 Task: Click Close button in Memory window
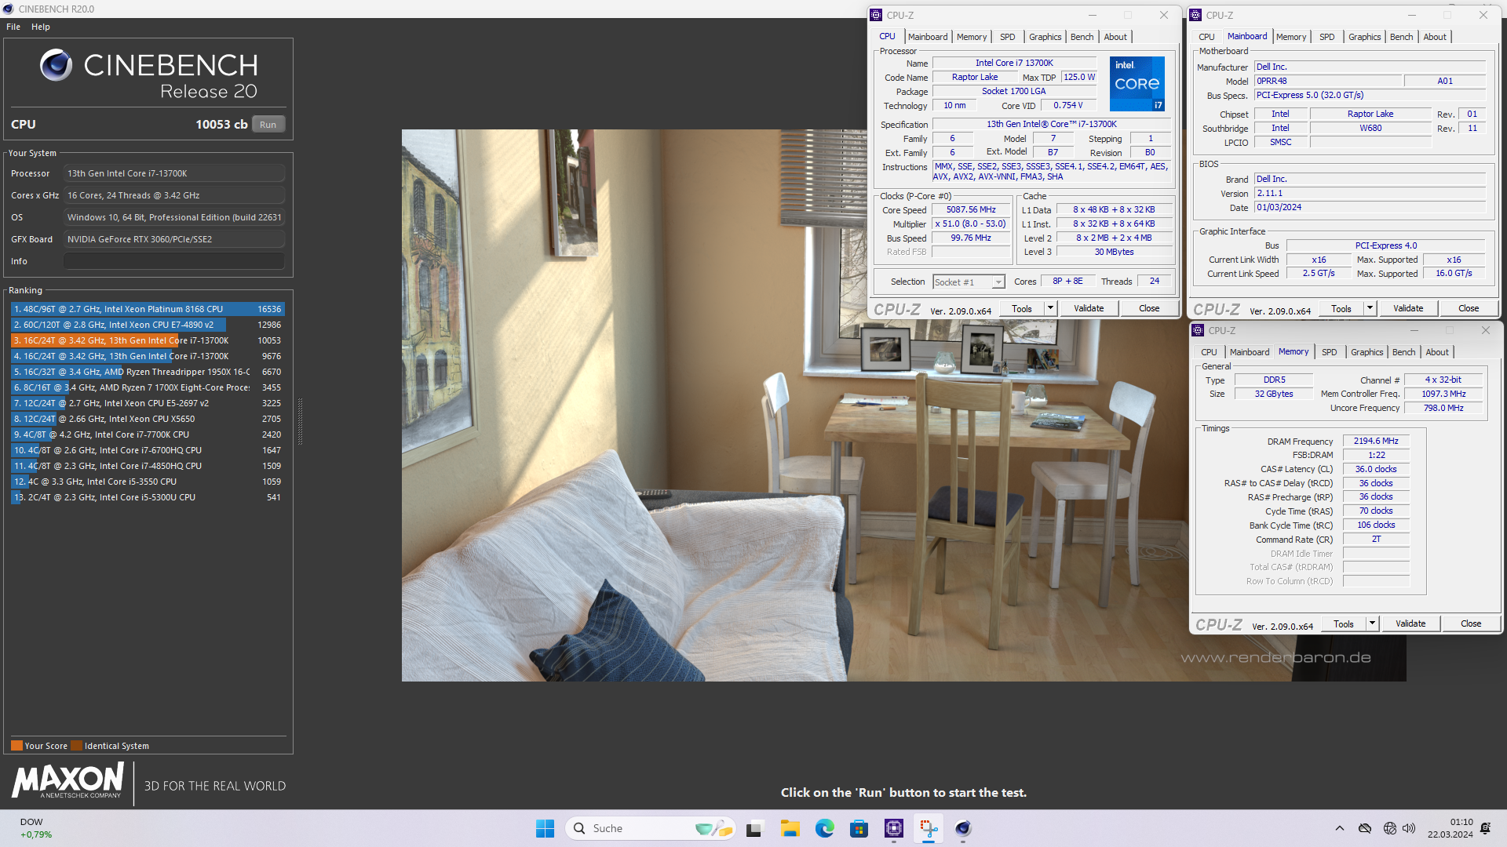coord(1471,624)
